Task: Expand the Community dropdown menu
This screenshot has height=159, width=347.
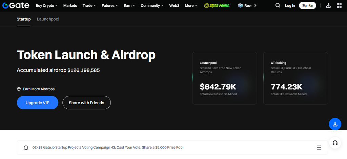Action: click(152, 5)
